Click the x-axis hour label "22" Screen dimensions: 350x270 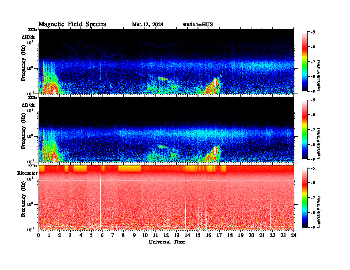pyautogui.click(x=273, y=236)
